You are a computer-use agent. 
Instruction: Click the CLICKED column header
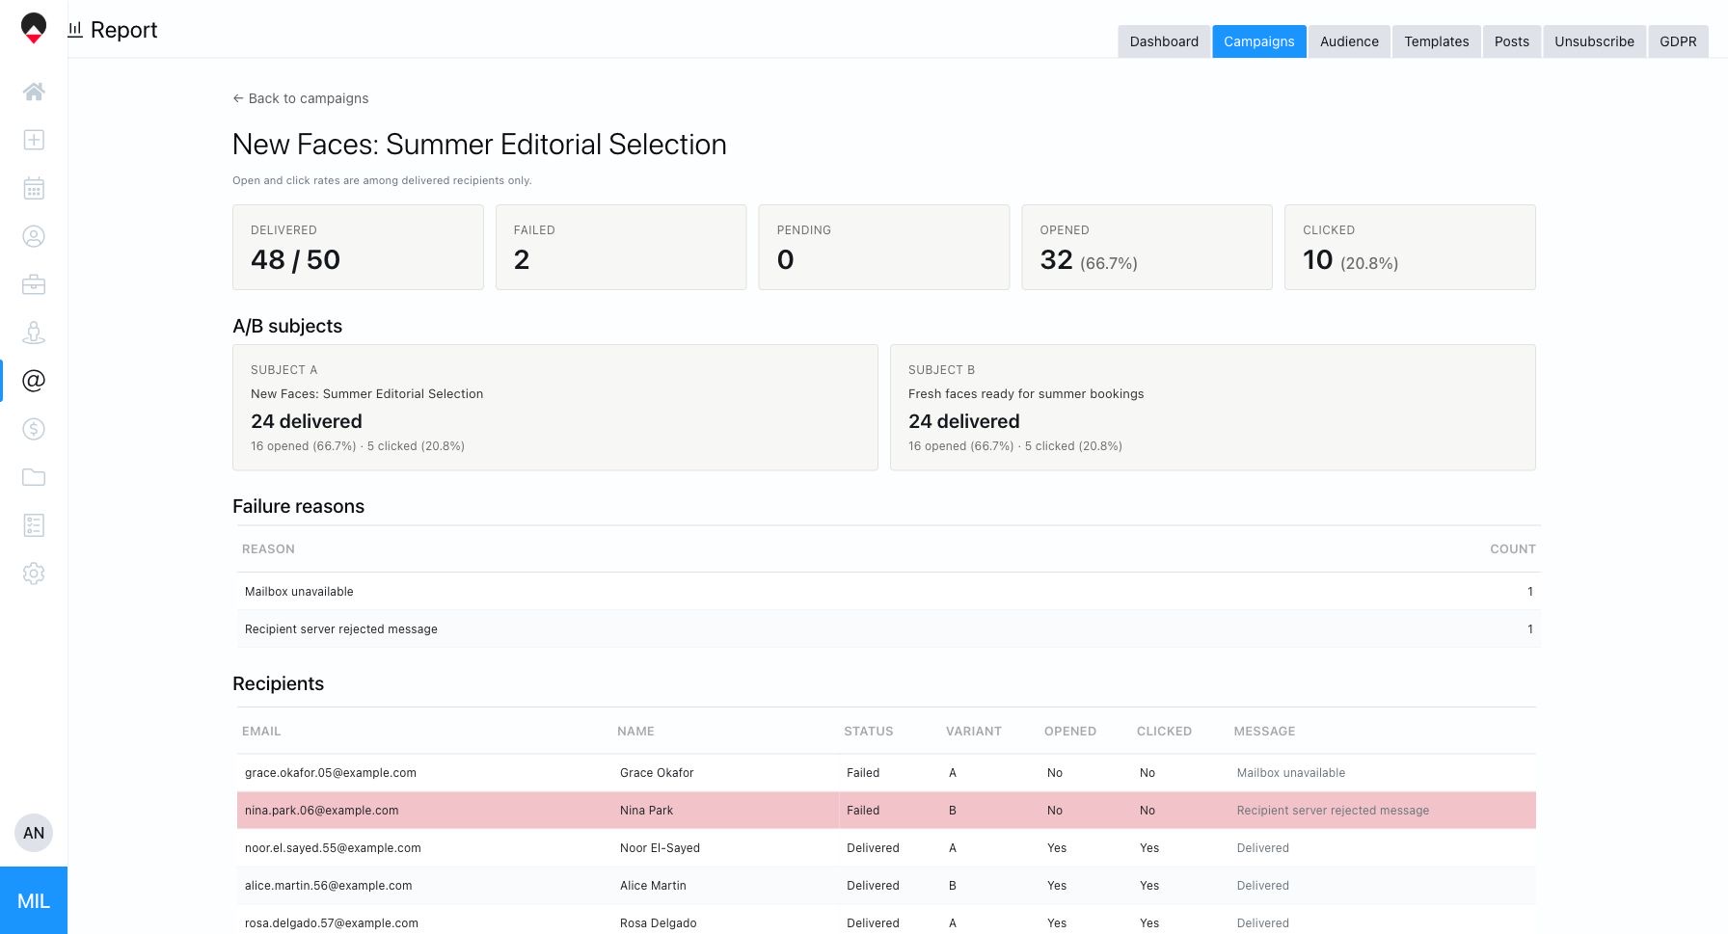(1164, 732)
